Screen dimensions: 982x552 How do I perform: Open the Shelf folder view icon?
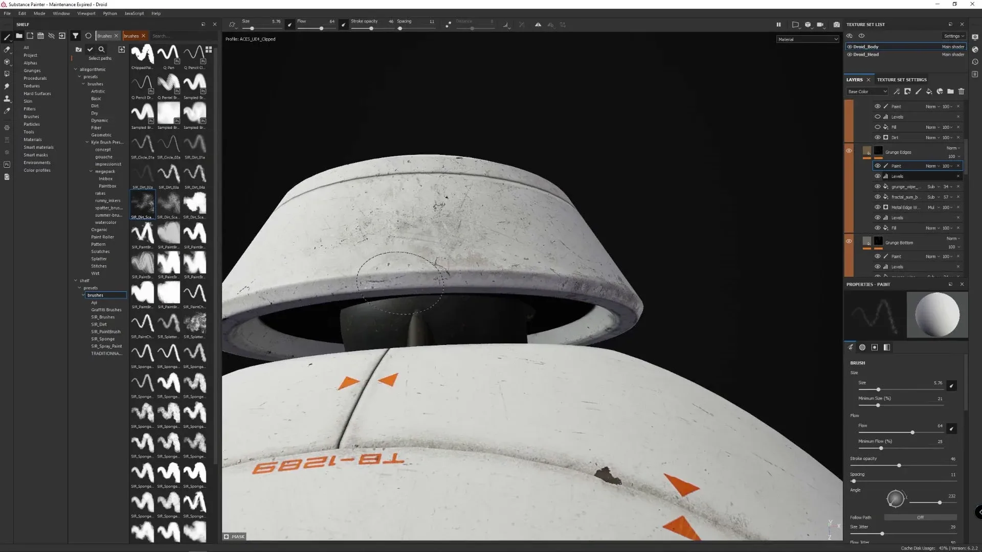click(19, 36)
